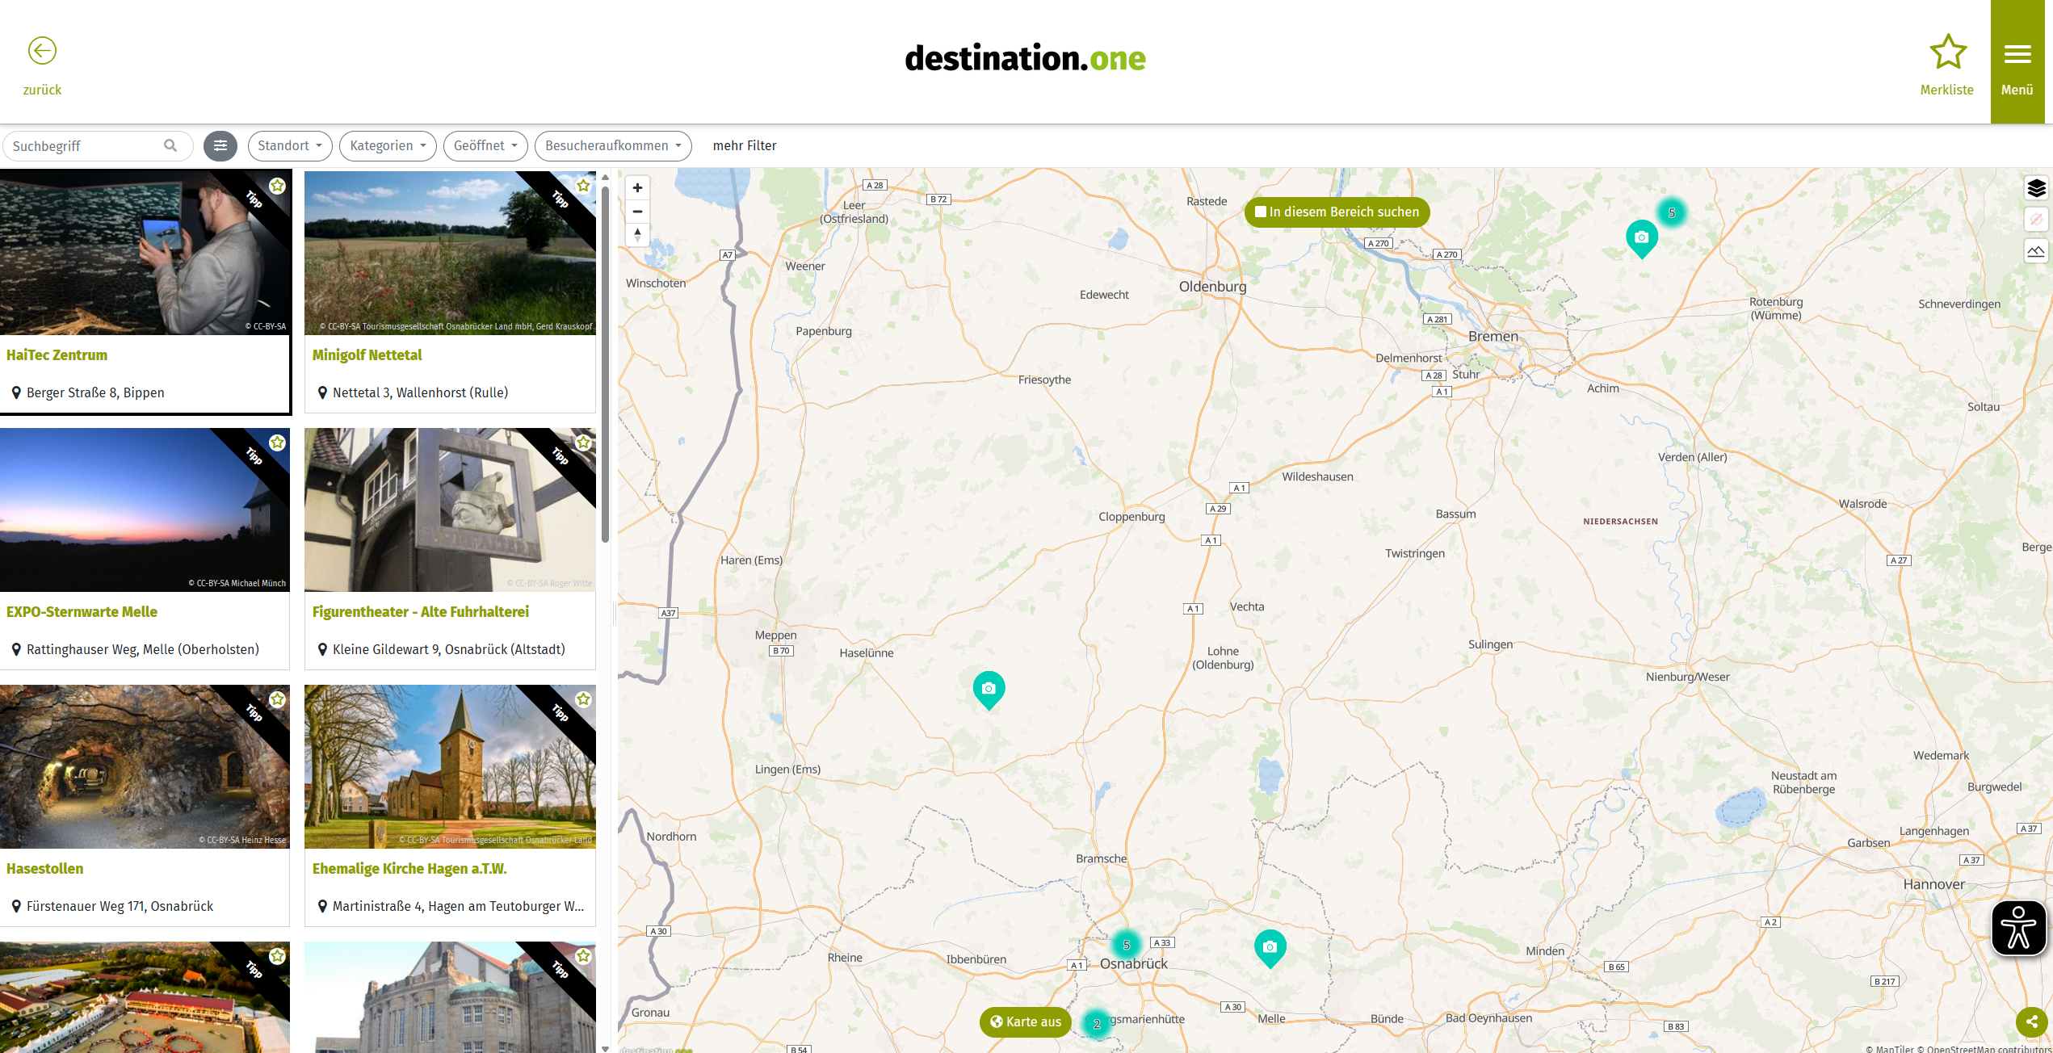Click the mehr Filter link
The height and width of the screenshot is (1053, 2053).
744,145
